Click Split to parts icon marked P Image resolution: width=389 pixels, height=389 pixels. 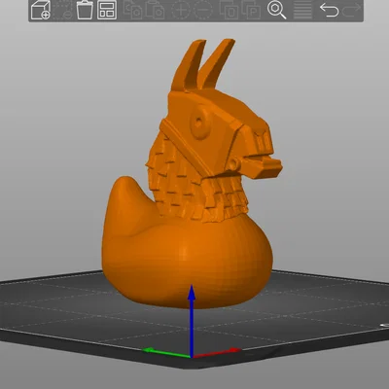click(x=251, y=10)
